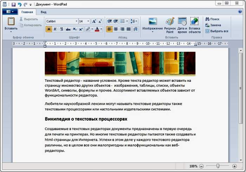The width and height of the screenshot is (246, 172).
Task: Toggle strikethrough abc formatting
Action: coord(68,29)
